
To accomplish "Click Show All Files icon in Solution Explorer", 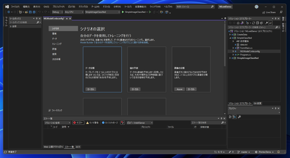I will coord(261,23).
